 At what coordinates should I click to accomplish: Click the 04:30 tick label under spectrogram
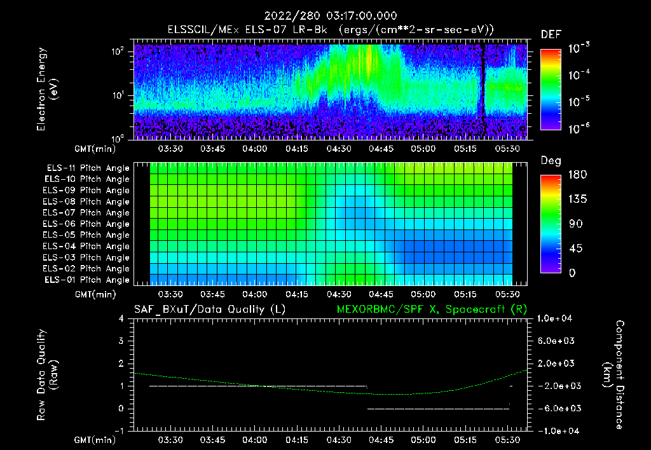coord(339,149)
